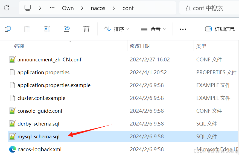This screenshot has width=239, height=155.
Task: Select application.properties file
Action: tap(43, 72)
